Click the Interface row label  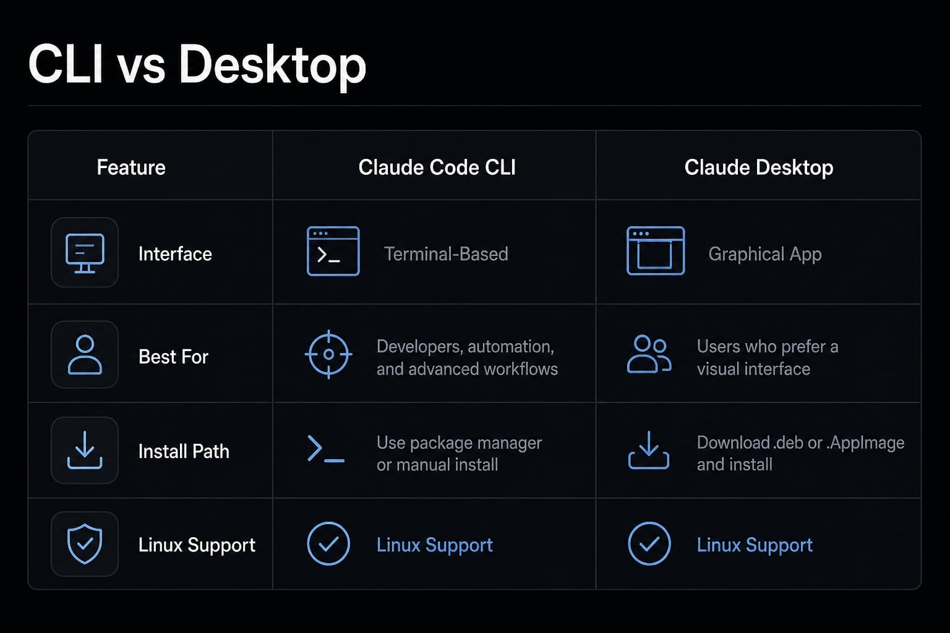pos(175,254)
